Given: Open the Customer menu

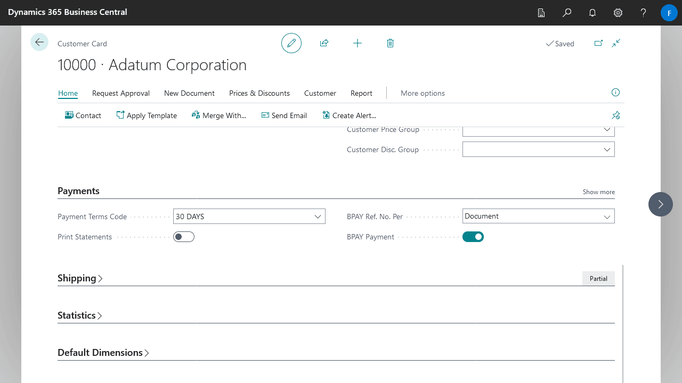Looking at the screenshot, I should coord(320,93).
